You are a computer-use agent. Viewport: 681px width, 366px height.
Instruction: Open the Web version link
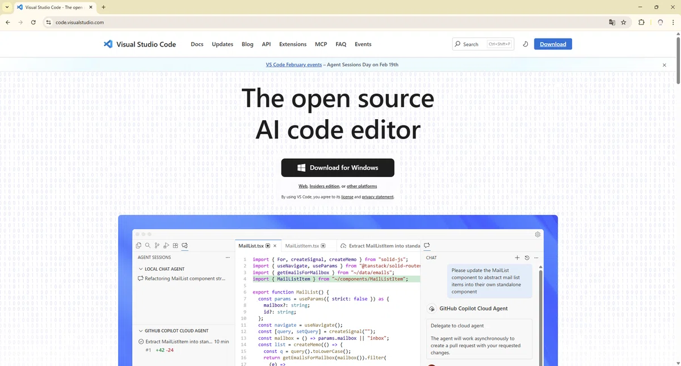click(x=303, y=186)
